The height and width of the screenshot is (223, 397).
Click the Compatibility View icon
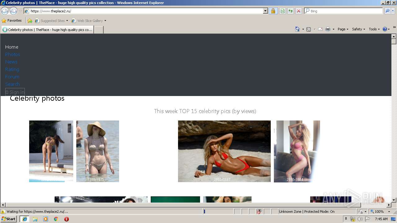point(283,11)
